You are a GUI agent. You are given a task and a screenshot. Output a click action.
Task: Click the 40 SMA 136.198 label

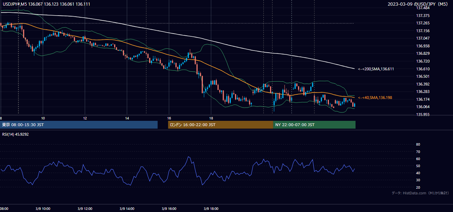tap(375, 98)
